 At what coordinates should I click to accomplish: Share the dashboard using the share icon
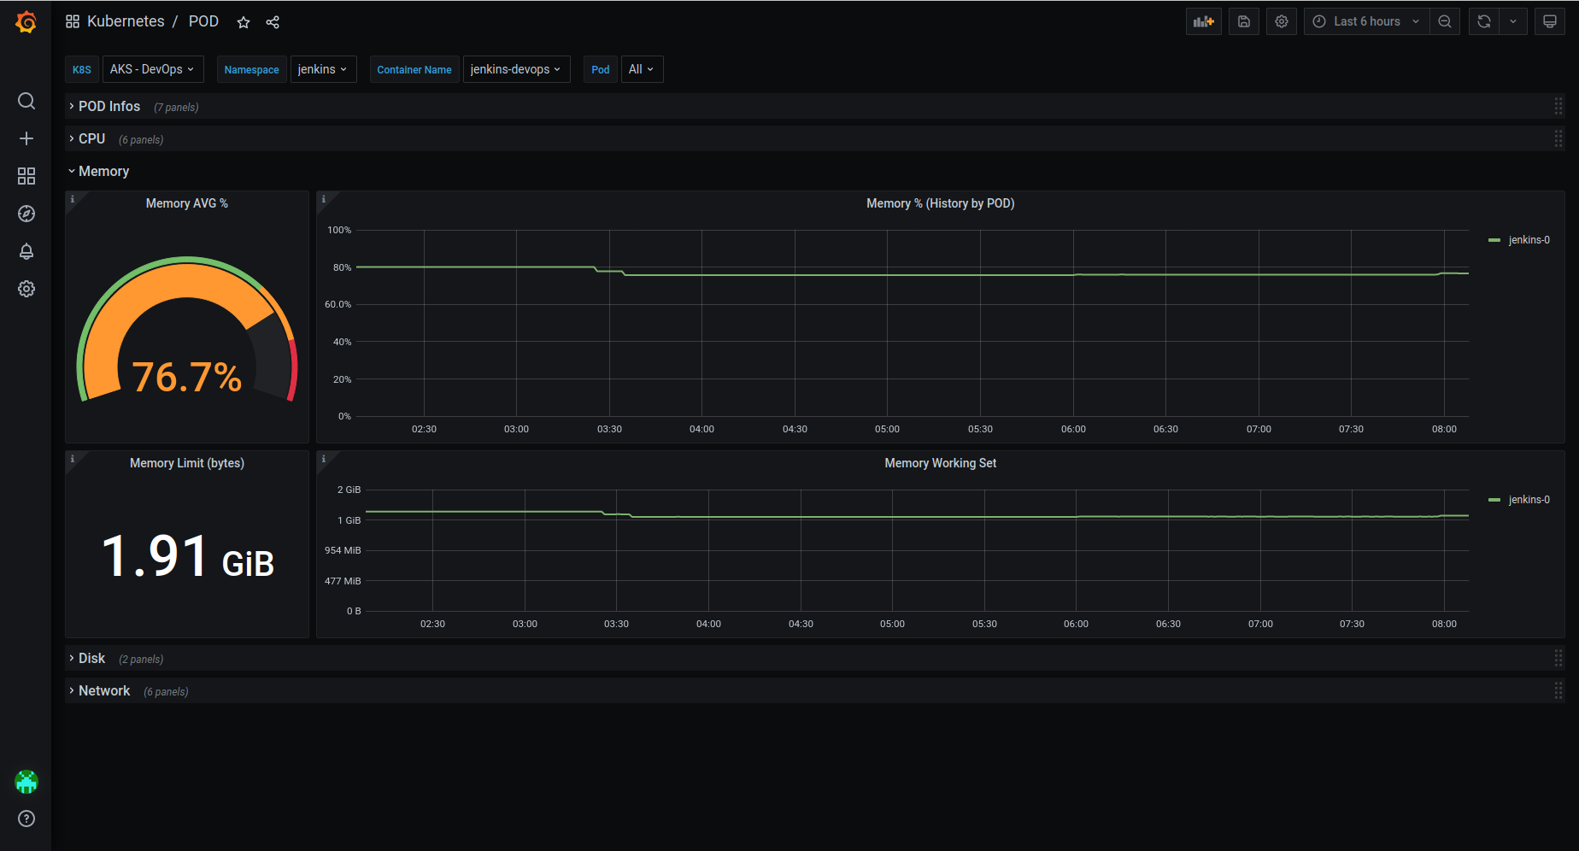(x=273, y=22)
